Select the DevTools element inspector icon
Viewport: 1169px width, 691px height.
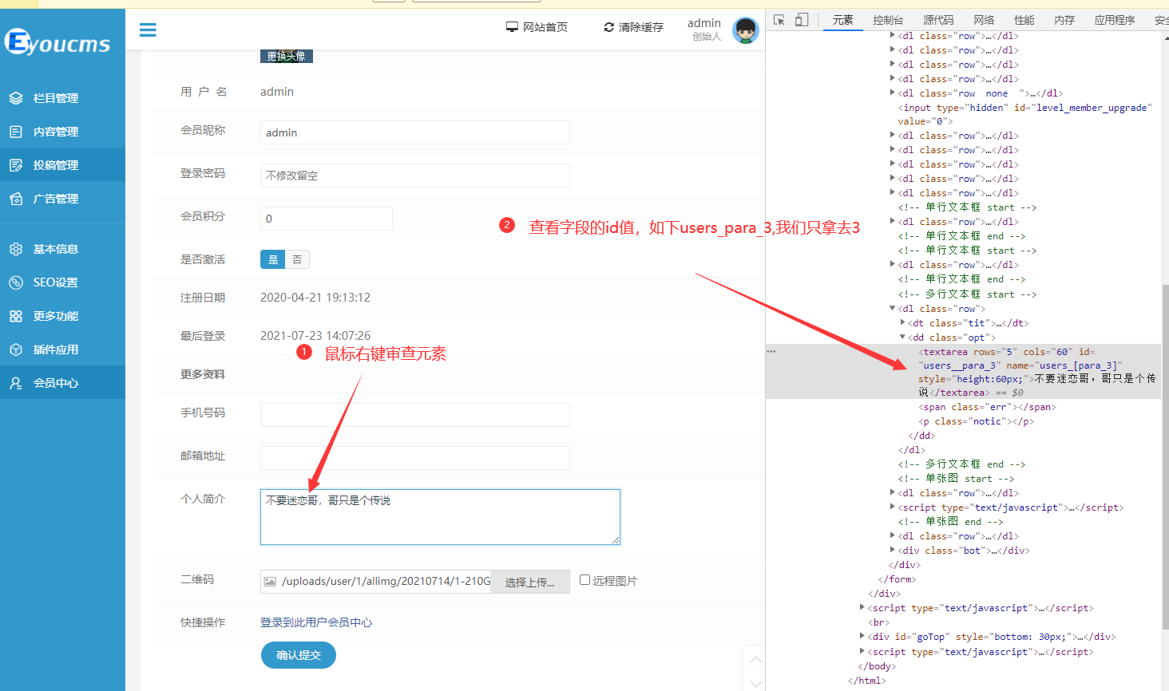click(x=779, y=20)
